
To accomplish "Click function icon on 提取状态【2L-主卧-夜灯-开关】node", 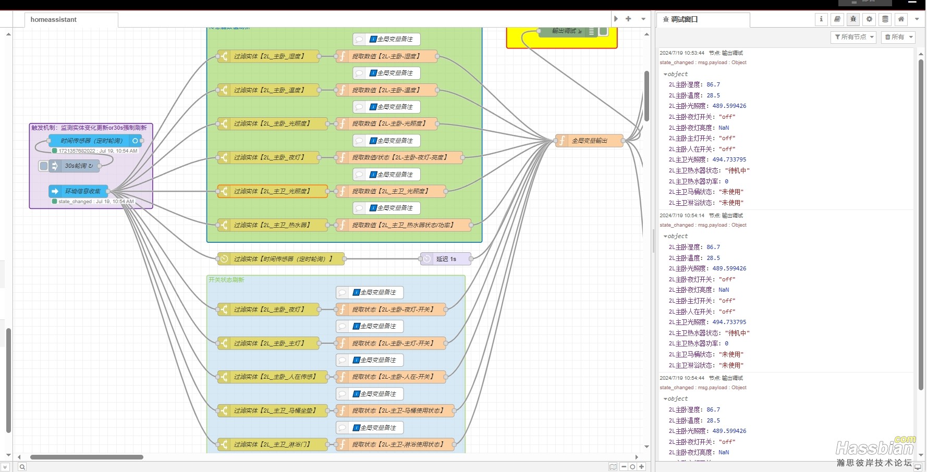I will tap(343, 309).
